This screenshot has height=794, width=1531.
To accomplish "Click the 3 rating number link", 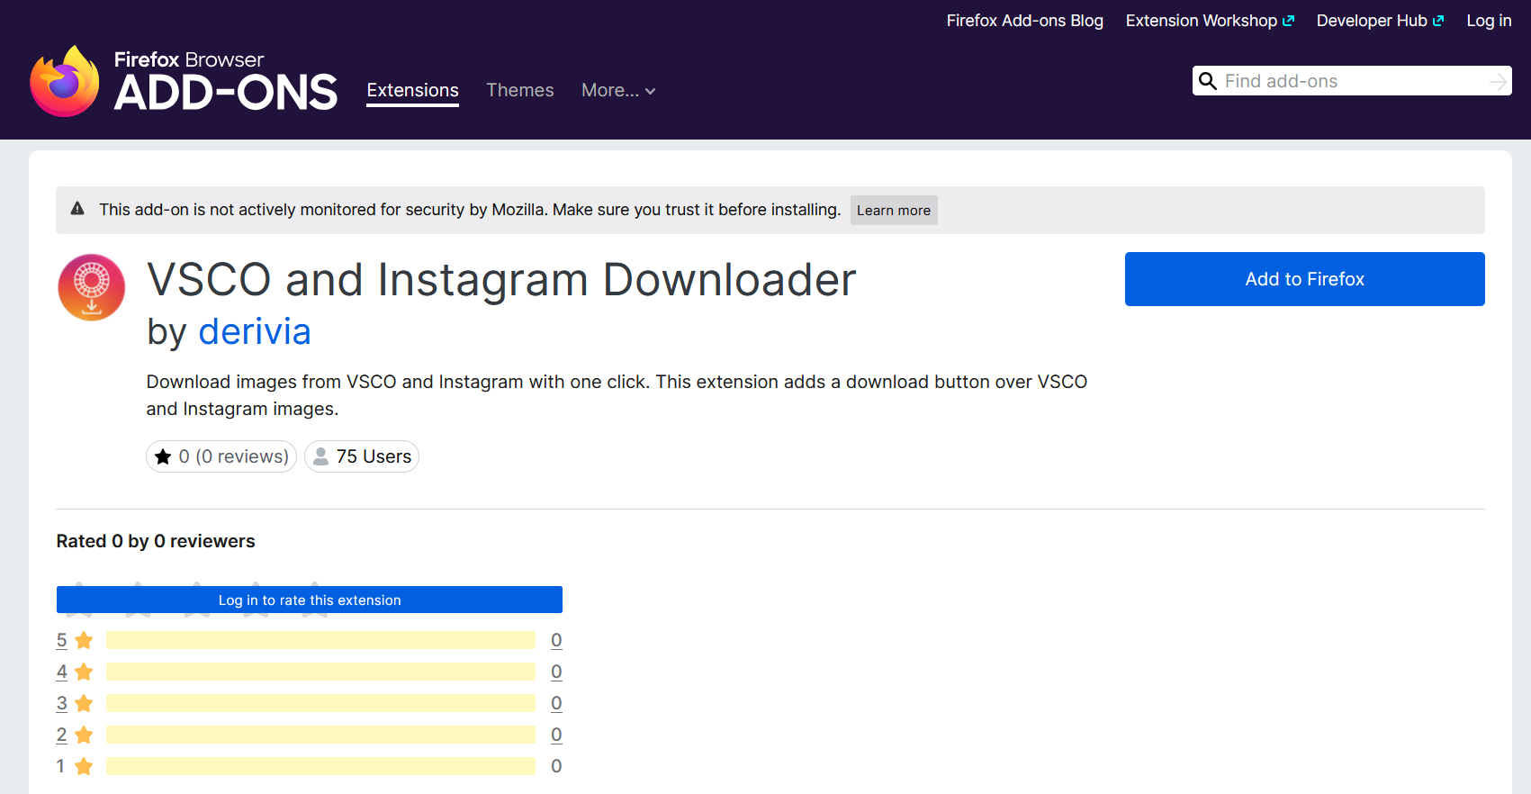I will (x=61, y=703).
